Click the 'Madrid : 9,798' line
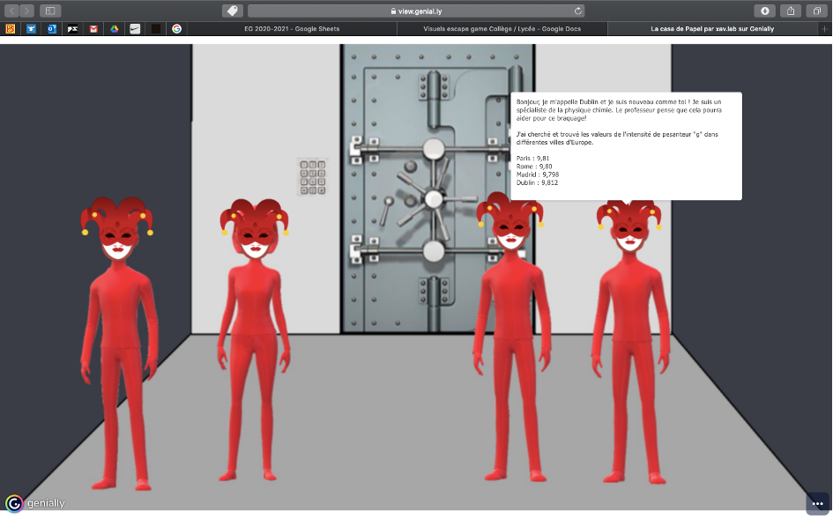Viewport: 833px width, 519px height. click(x=538, y=174)
